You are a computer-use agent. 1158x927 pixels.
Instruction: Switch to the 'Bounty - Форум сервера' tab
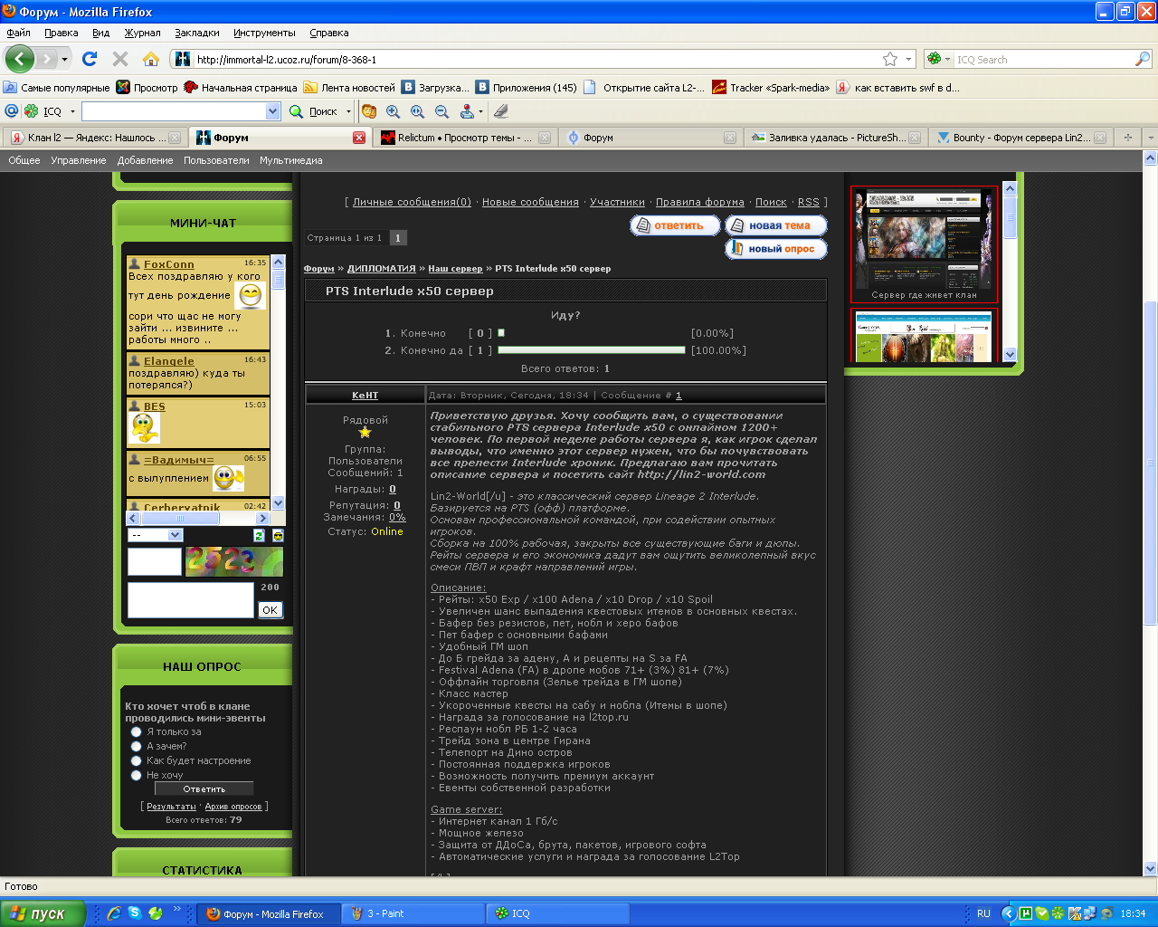pyautogui.click(x=1021, y=138)
